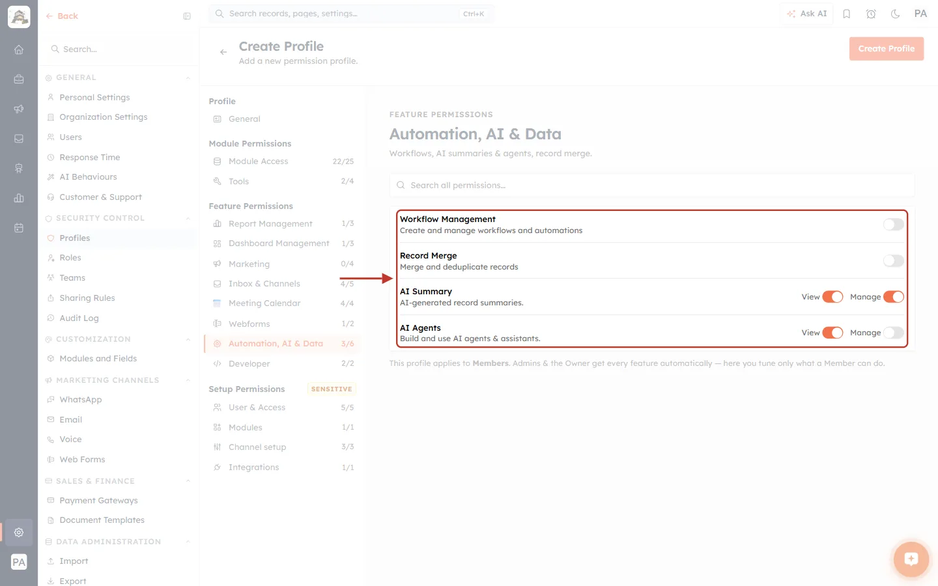The image size is (938, 586).
Task: Click the Search all permissions field
Action: point(652,186)
